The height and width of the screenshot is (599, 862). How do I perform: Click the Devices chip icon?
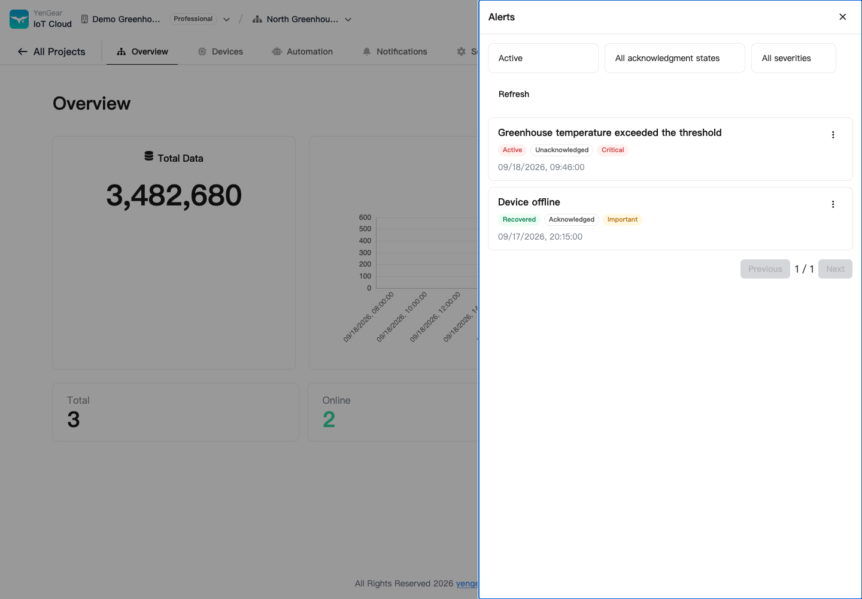pos(202,52)
